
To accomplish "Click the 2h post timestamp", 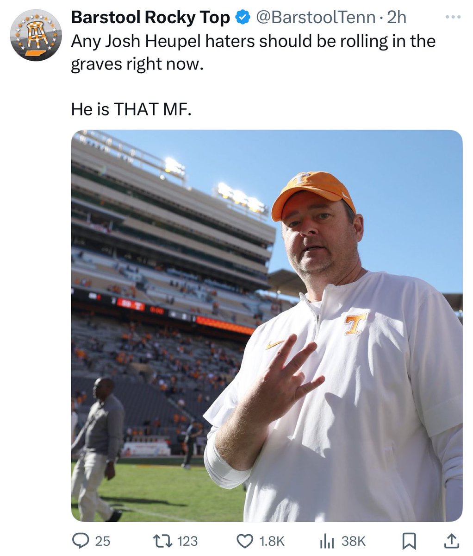I will point(397,18).
